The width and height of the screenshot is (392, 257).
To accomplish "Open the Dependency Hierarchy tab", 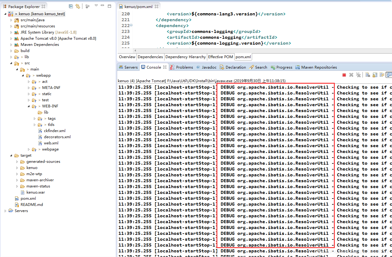I will coord(186,57).
